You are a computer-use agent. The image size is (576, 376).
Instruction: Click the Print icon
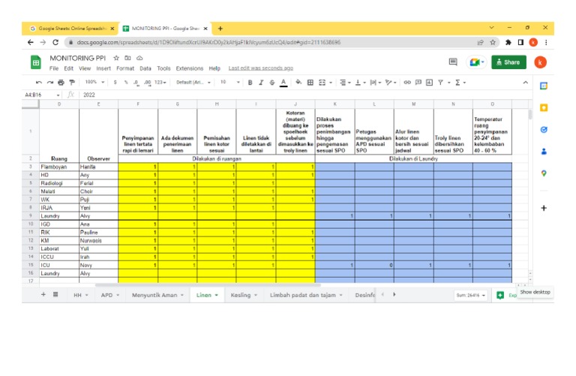(61, 83)
